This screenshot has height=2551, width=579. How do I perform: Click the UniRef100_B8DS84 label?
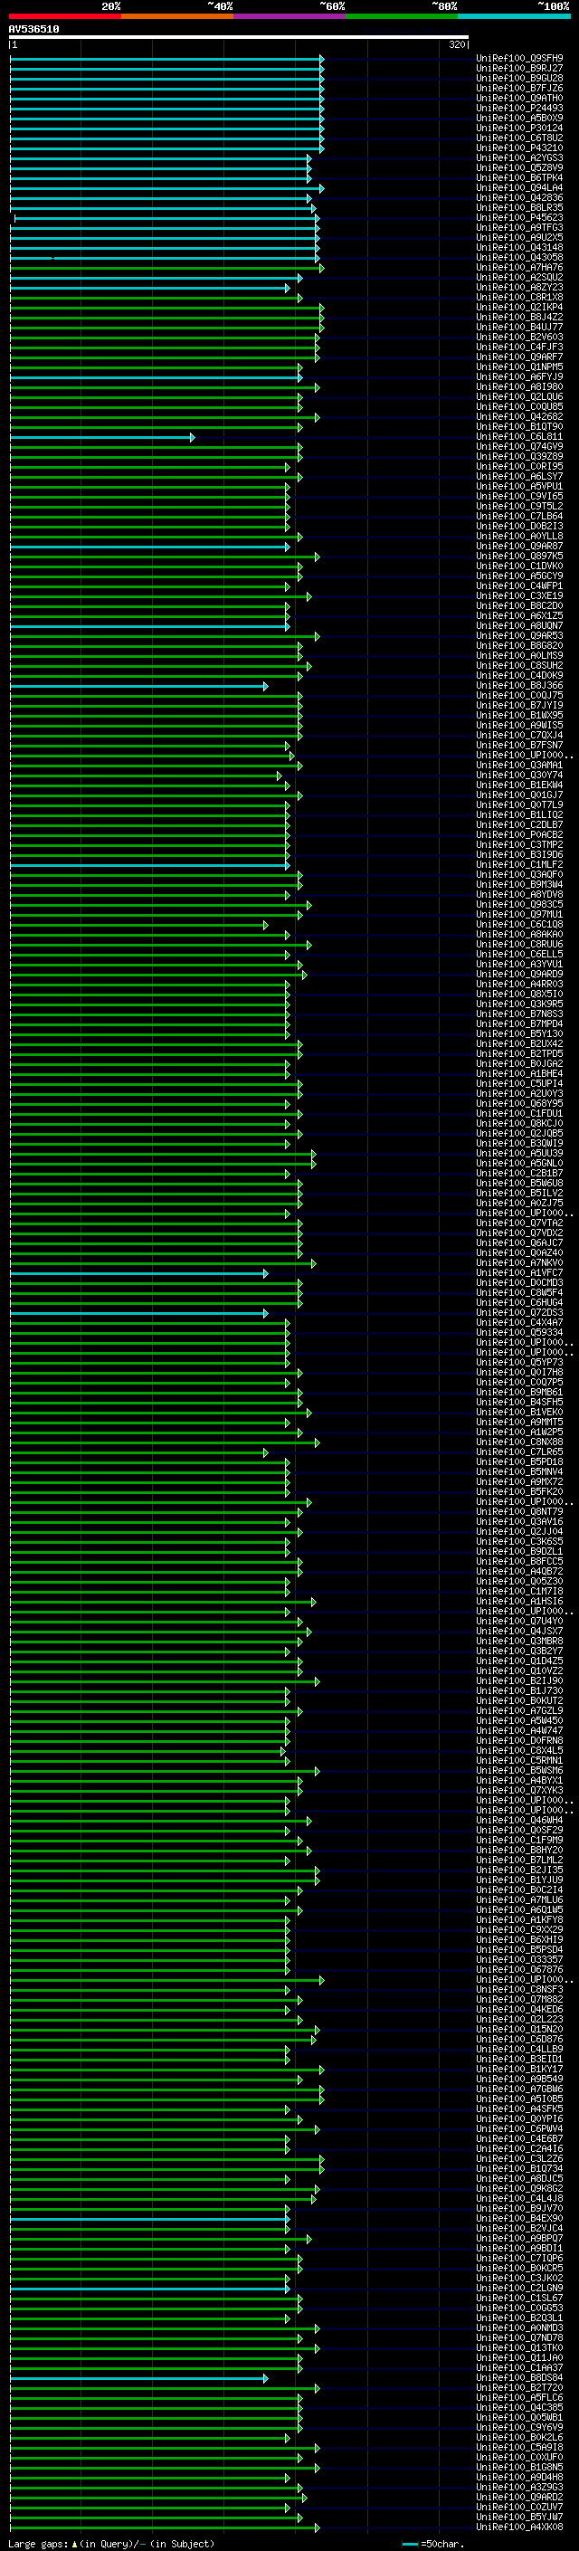coord(519,2377)
